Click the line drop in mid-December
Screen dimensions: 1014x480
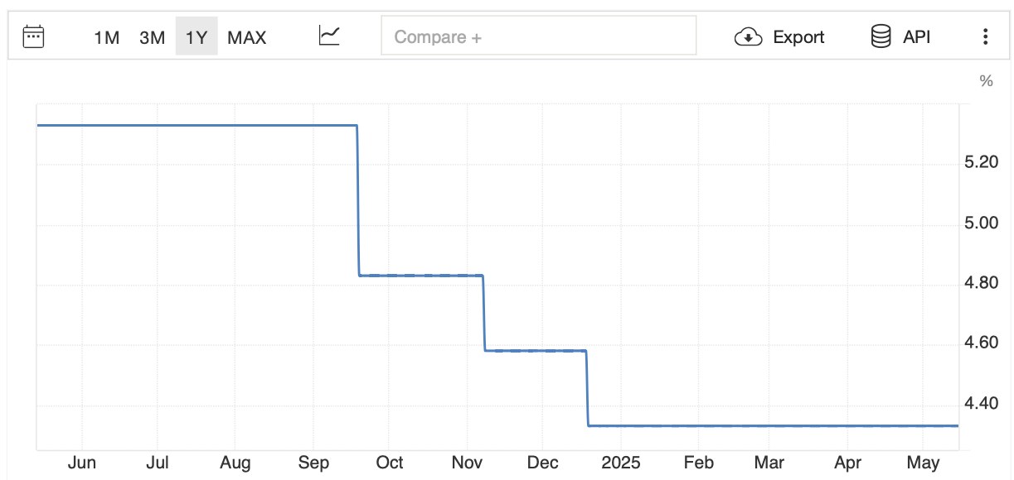pyautogui.click(x=587, y=388)
